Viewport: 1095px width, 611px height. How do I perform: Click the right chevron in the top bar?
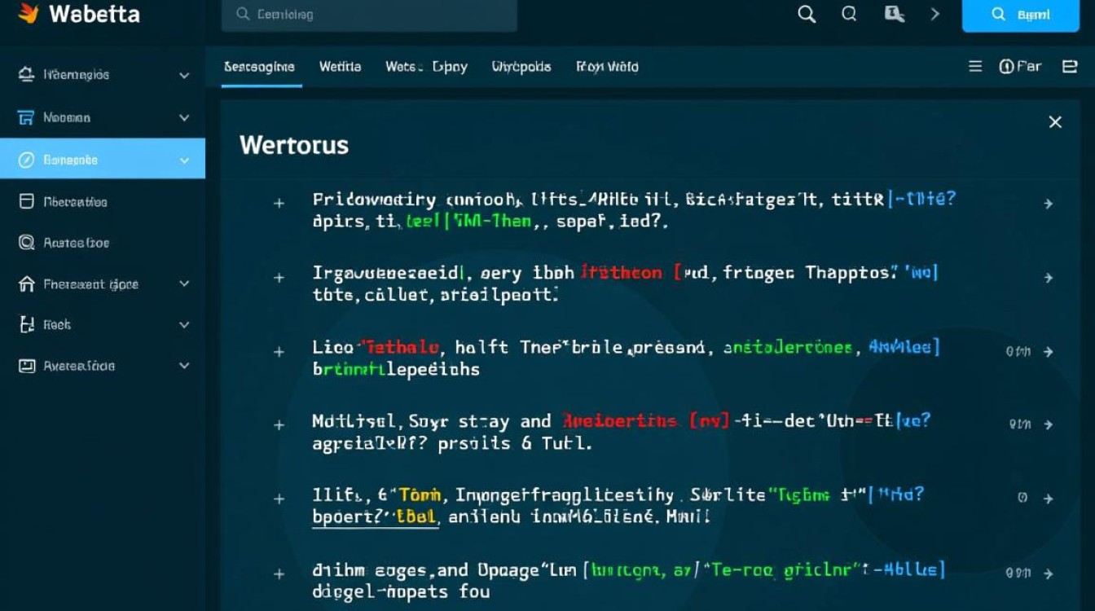click(934, 15)
